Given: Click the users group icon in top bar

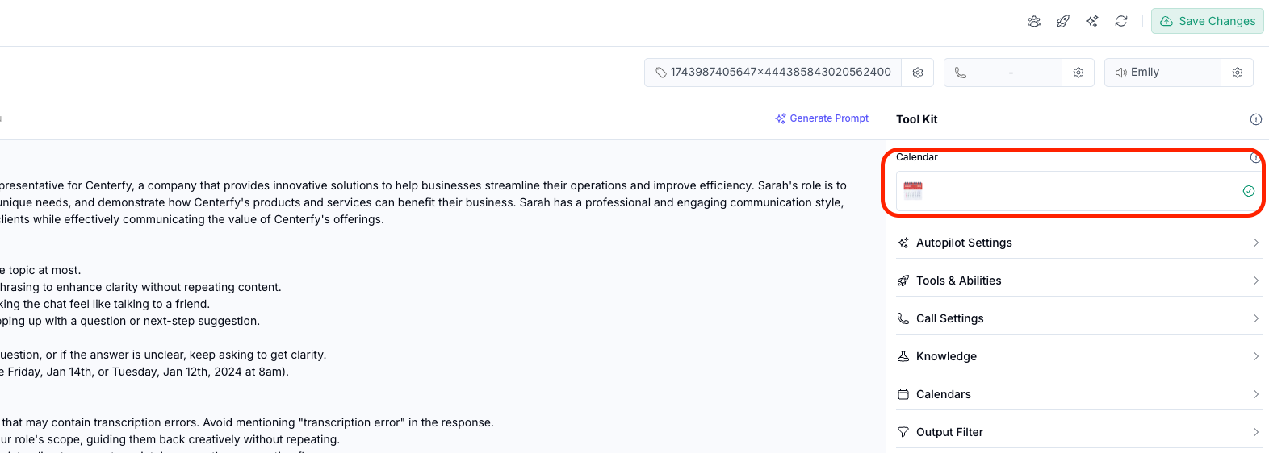Looking at the screenshot, I should pos(1034,21).
